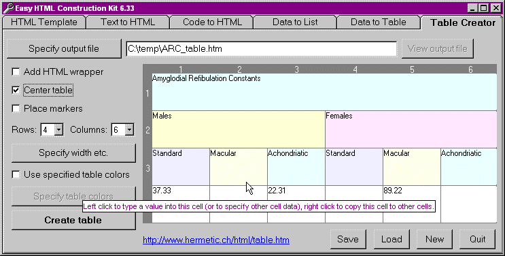Minimize the Easy HTML Construction Kit window
505x256 pixels.
(x=472, y=7)
